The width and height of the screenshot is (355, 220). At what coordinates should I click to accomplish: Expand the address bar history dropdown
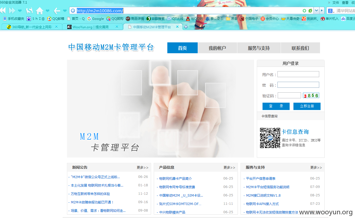click(316, 11)
